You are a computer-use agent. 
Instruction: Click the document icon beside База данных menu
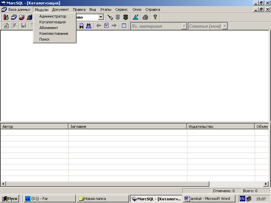4,9
